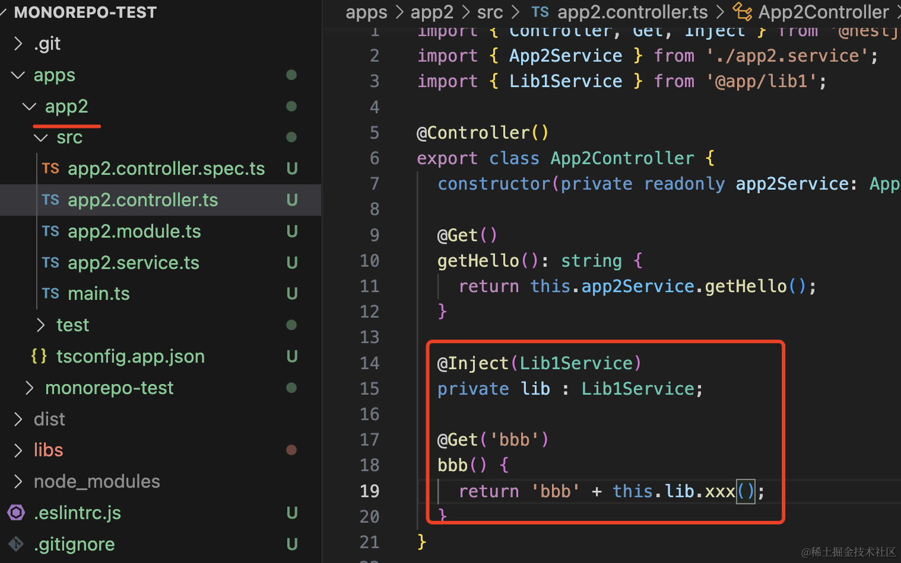Expand the dist folder

coord(18,419)
